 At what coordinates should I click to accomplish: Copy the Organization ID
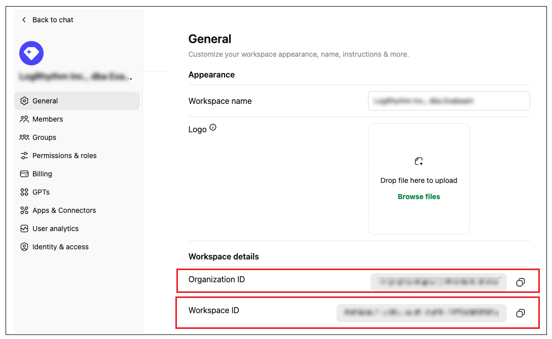520,282
